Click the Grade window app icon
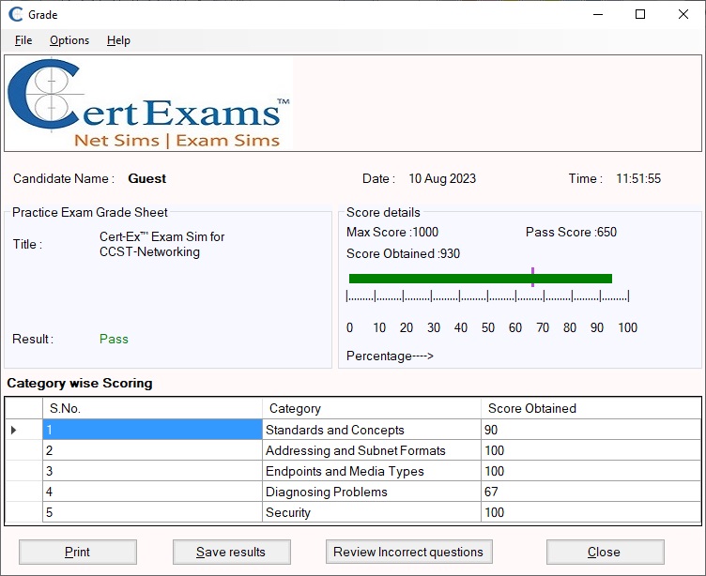The height and width of the screenshot is (576, 706). point(16,14)
